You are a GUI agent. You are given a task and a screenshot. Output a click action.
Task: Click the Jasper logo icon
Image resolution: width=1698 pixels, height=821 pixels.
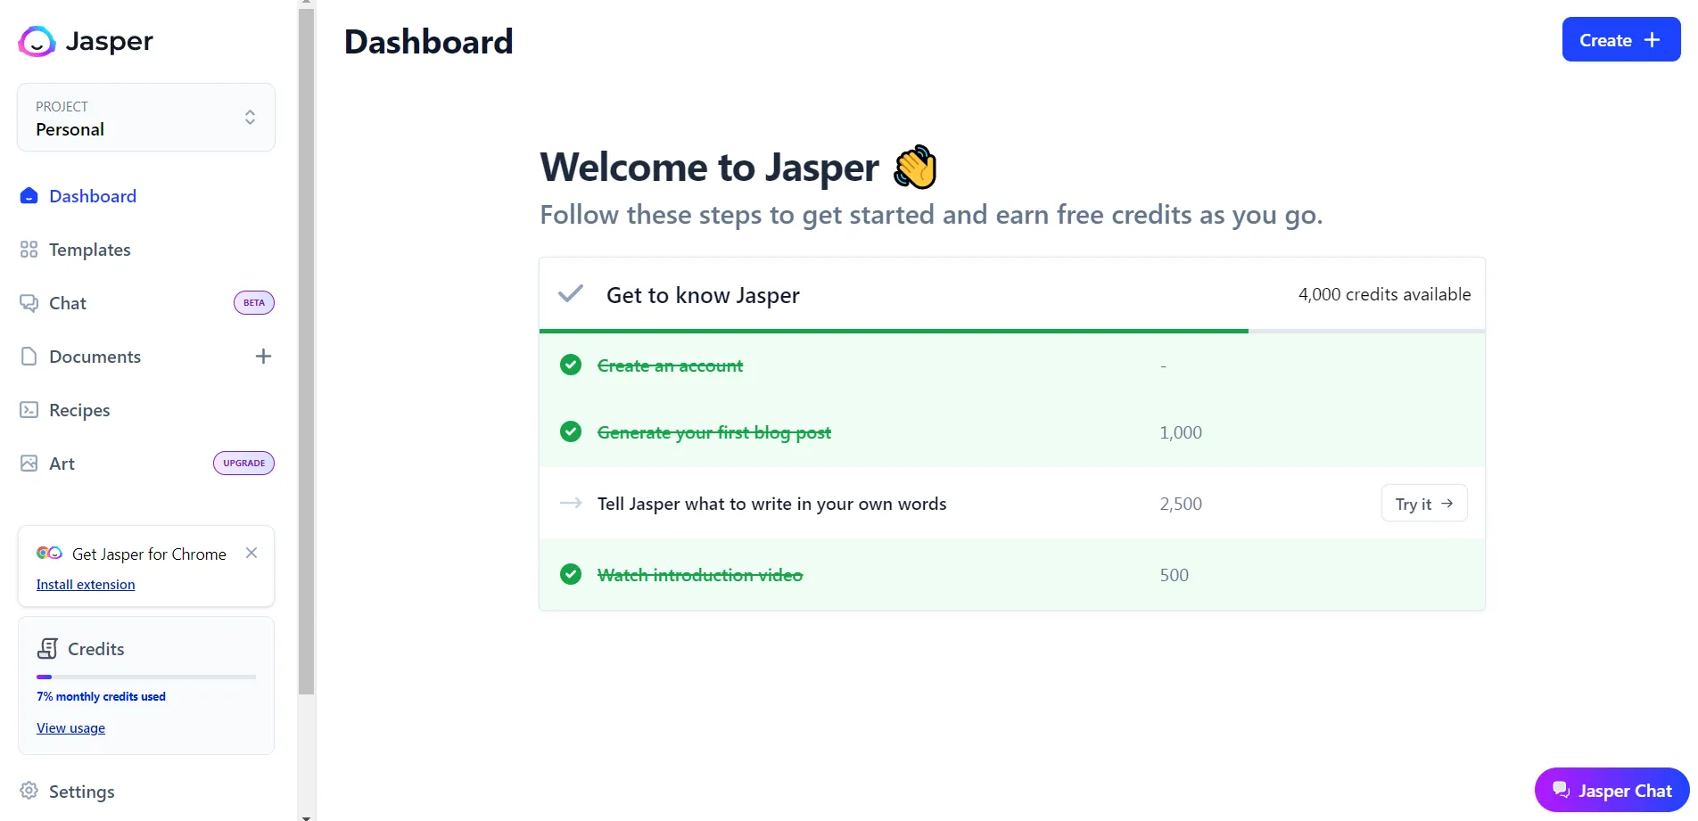36,41
